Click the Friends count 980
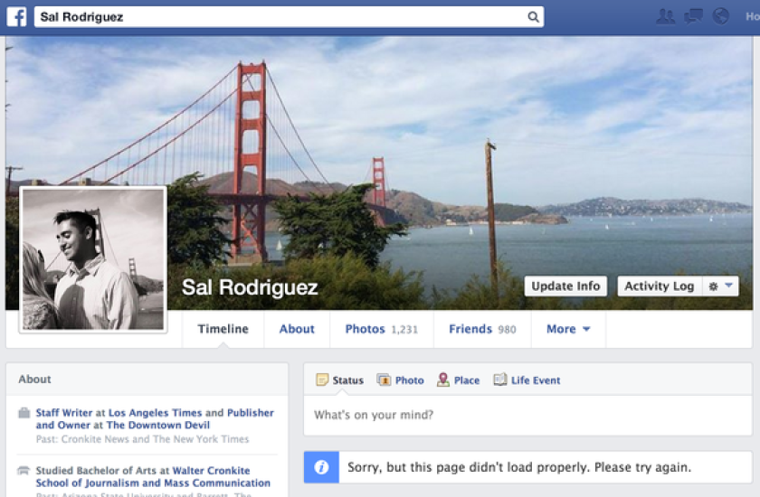The image size is (760, 497). click(507, 330)
